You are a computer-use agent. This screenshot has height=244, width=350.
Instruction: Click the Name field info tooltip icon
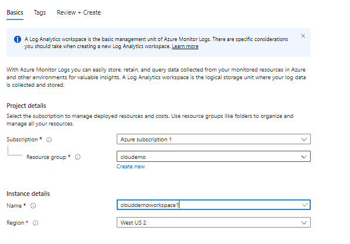point(33,205)
